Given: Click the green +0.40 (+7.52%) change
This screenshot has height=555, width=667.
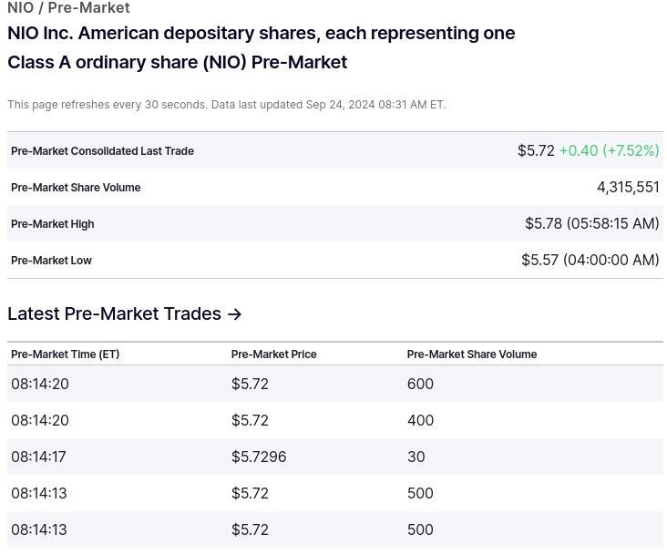Looking at the screenshot, I should pos(609,150).
